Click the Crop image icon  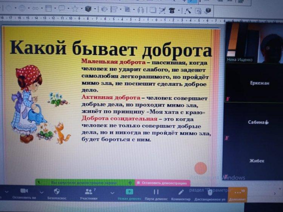click(162, 11)
